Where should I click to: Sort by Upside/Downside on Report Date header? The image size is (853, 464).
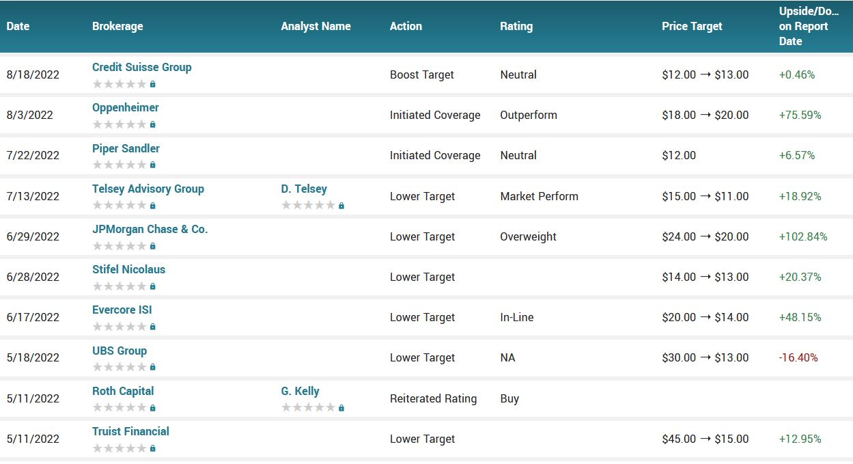coord(809,26)
